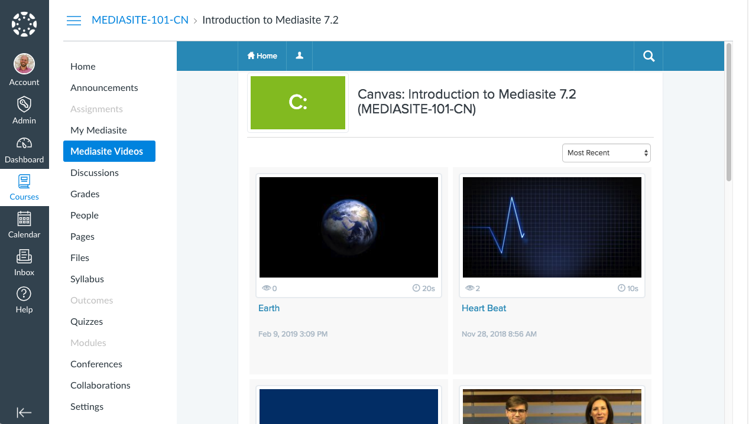The image size is (749, 424).
Task: Click the Mediasite Home house button
Action: click(x=262, y=56)
